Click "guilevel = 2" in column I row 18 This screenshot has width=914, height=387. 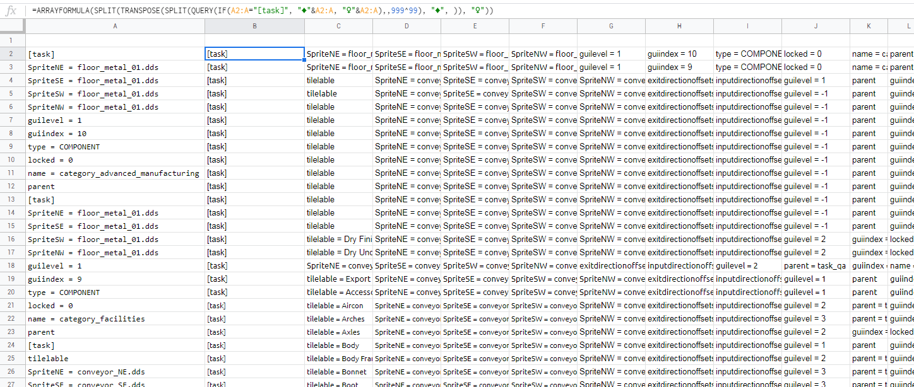(x=747, y=265)
